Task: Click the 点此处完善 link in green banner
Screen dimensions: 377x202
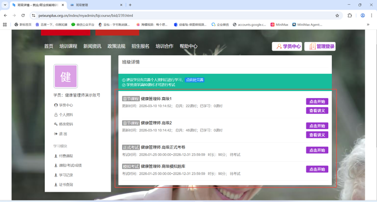Action: [x=194, y=80]
